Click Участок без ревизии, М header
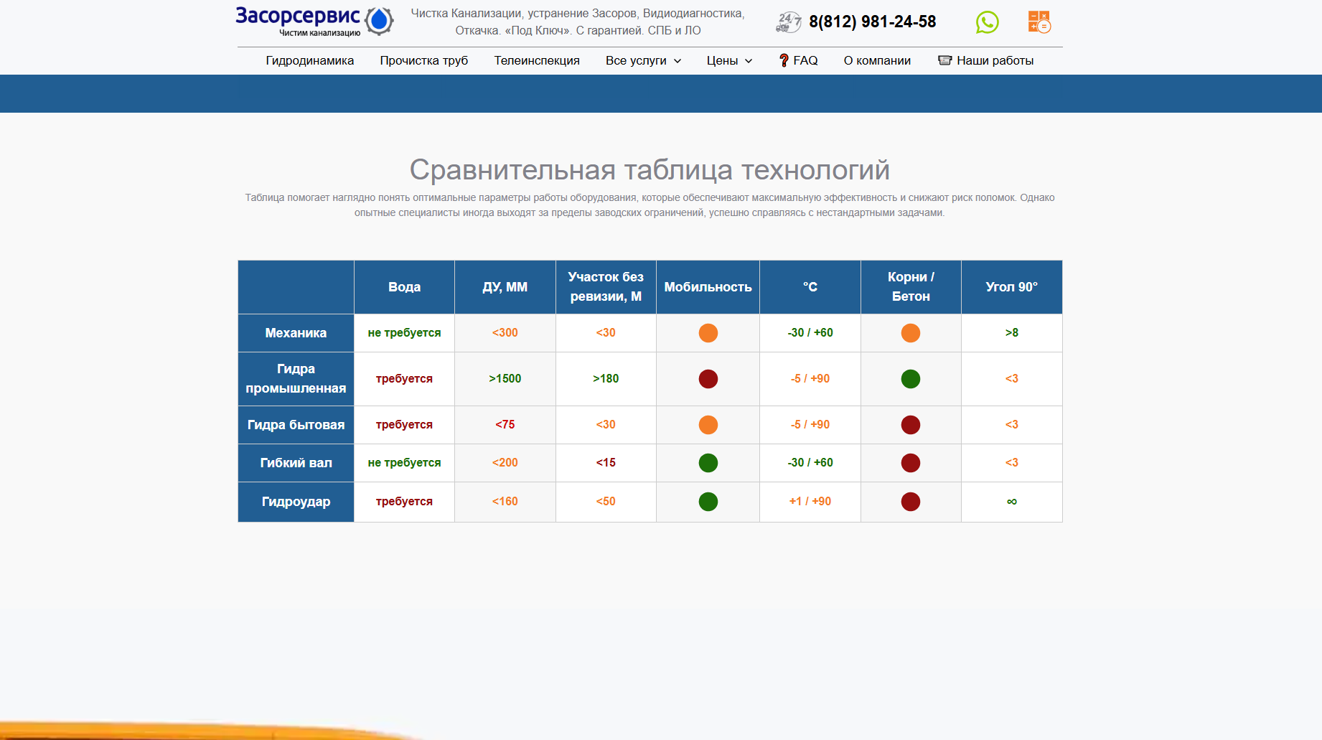The height and width of the screenshot is (740, 1322). [x=606, y=287]
